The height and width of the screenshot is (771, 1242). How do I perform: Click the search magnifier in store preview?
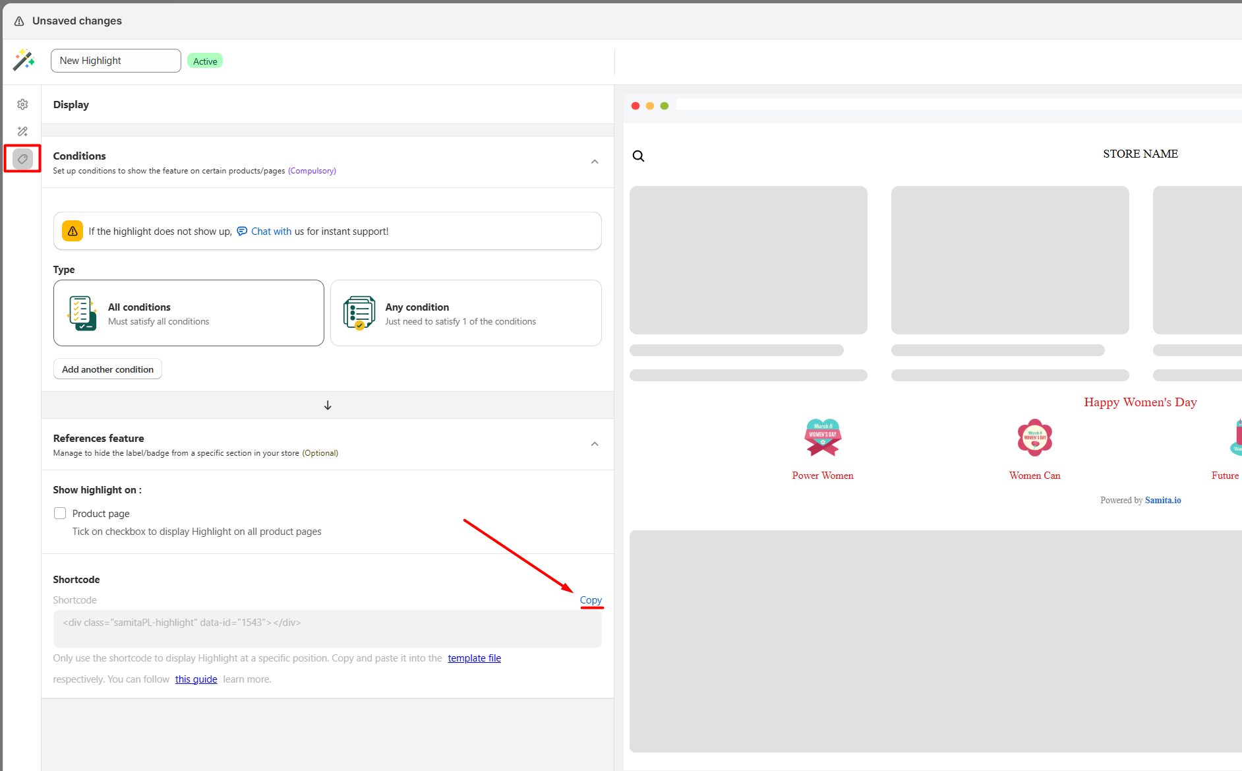tap(638, 156)
